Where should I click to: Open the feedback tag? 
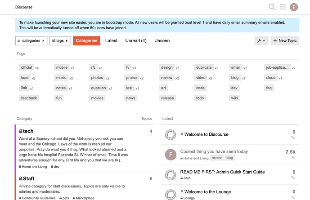click(29, 98)
